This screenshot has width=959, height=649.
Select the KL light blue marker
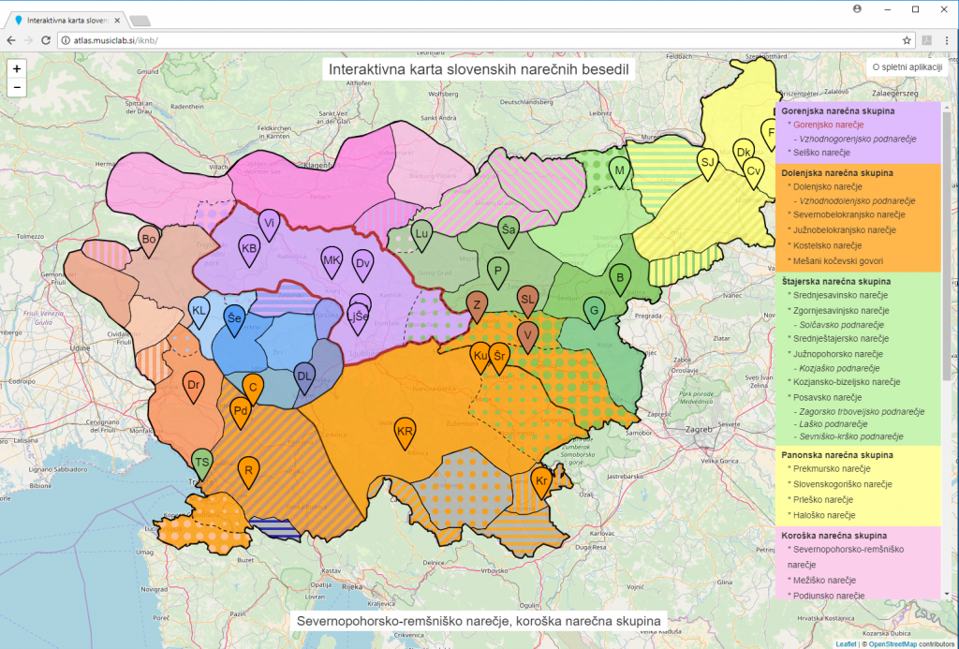click(199, 313)
